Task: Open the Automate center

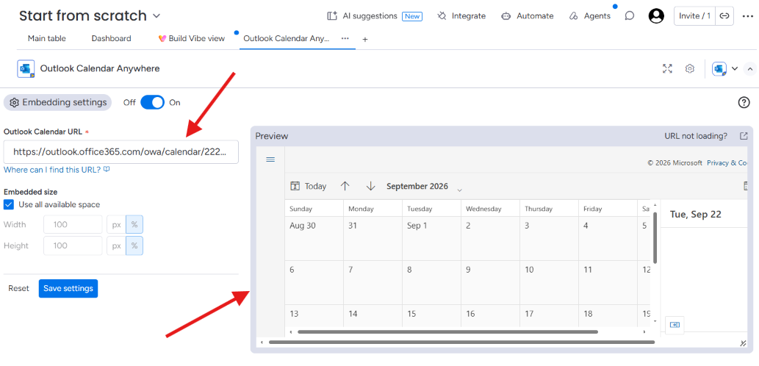Action: click(527, 16)
